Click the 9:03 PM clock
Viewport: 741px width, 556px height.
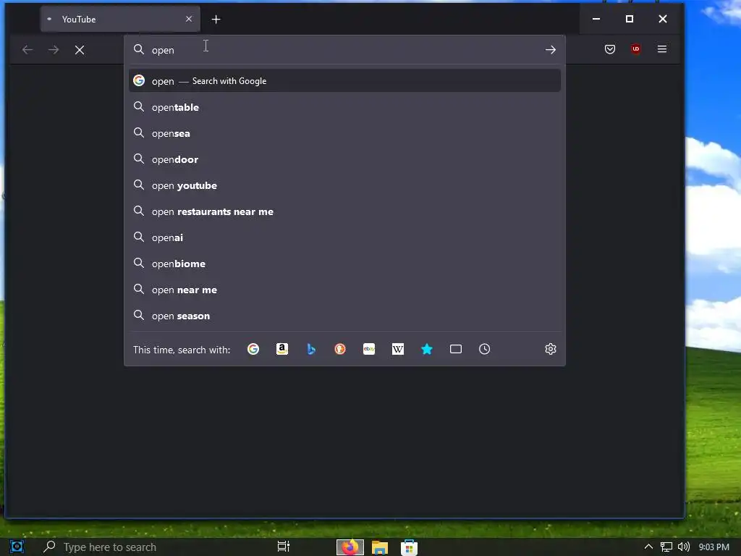click(x=714, y=547)
